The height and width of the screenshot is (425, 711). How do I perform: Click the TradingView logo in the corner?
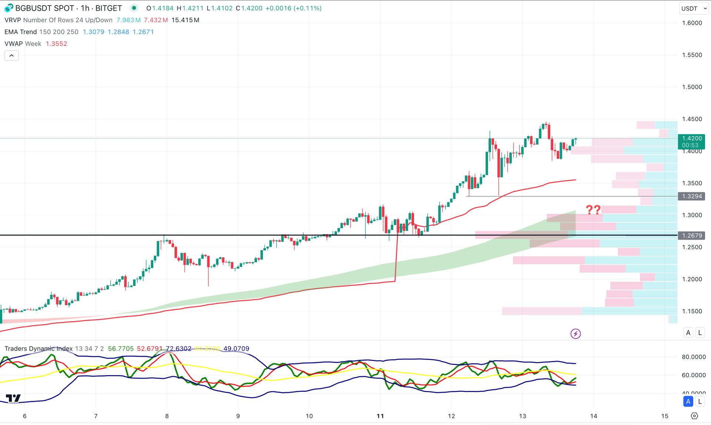tap(13, 398)
